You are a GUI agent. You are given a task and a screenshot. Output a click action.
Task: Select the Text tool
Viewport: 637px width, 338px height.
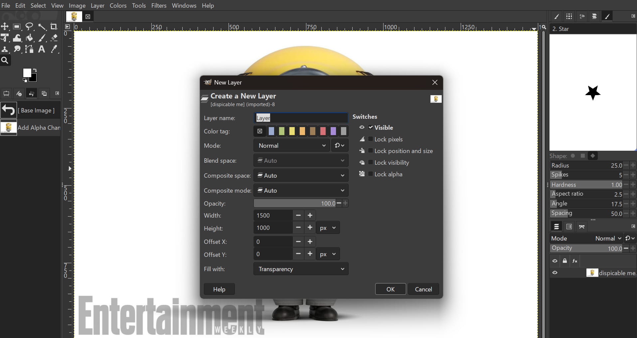[42, 49]
